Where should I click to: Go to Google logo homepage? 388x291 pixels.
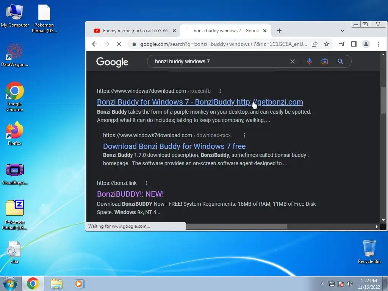tap(112, 62)
